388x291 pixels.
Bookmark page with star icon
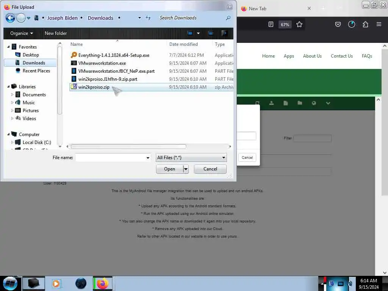(299, 24)
